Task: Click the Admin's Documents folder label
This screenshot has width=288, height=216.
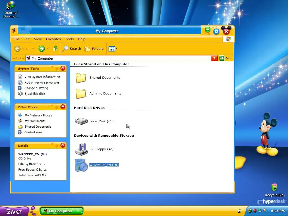Action: (x=105, y=93)
